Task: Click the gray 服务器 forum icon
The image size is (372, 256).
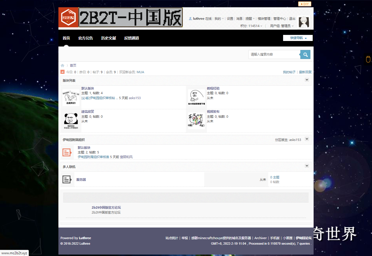Action: tap(67, 180)
